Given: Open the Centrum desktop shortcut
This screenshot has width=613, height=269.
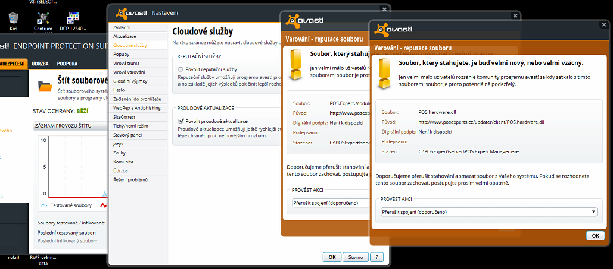Looking at the screenshot, I should coord(43,18).
